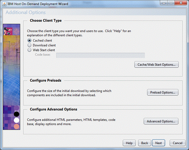Select the Cached client radio button
The image size is (189, 150).
pos(30,41)
